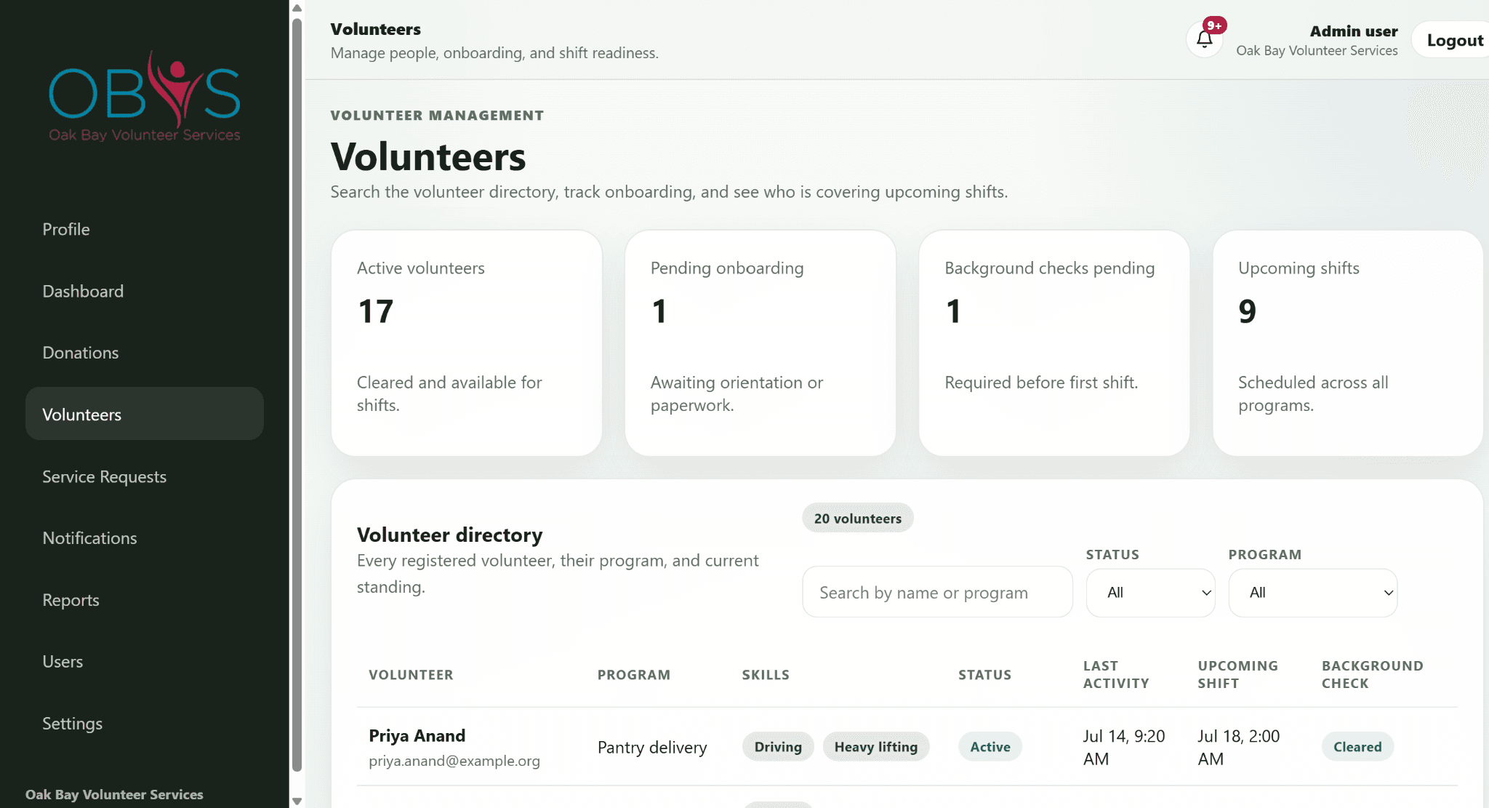
Task: Open the Donations page
Action: [x=144, y=353]
